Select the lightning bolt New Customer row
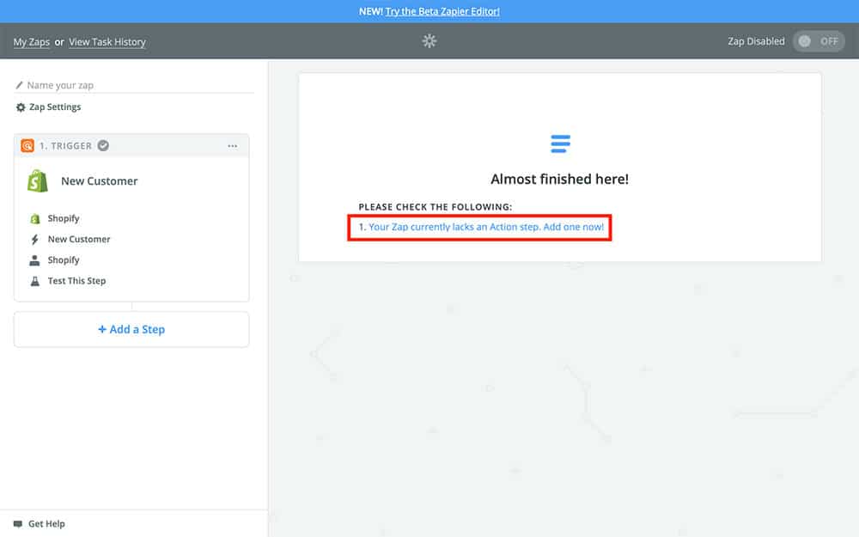This screenshot has height=537, width=859. pos(78,240)
